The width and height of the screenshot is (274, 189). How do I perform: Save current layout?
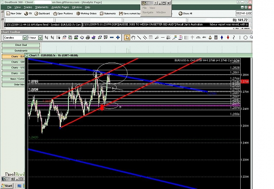pyautogui.click(x=130, y=14)
